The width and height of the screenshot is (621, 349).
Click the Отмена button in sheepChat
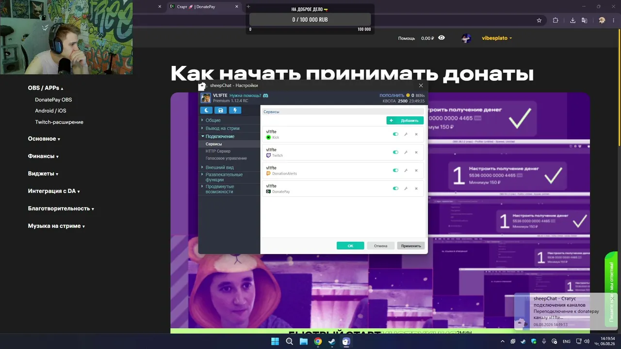coord(380,246)
